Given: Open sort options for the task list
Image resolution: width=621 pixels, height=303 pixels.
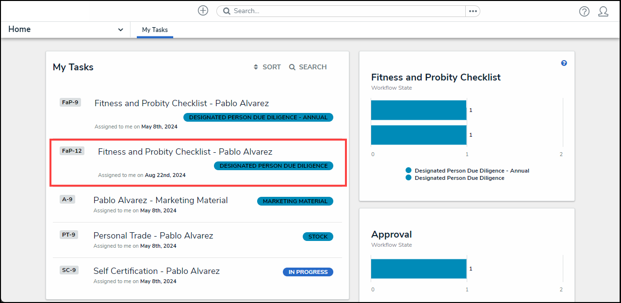Looking at the screenshot, I should tap(266, 67).
